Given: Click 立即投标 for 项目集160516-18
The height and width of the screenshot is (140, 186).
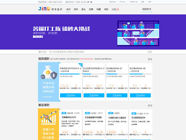Looking at the screenshot, I should [140, 95].
